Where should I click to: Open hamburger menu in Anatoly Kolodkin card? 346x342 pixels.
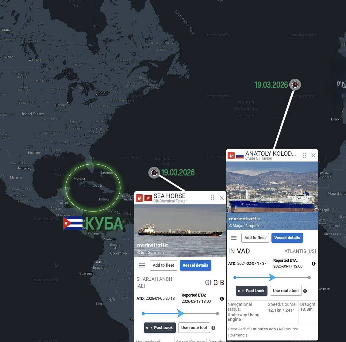233,238
